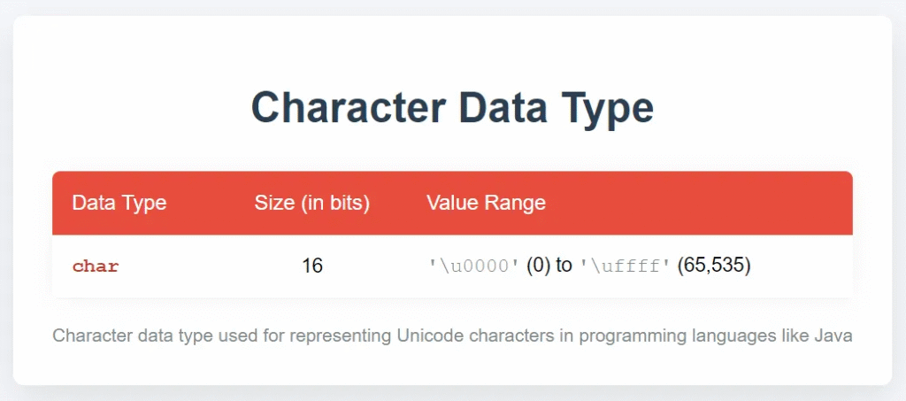Click the '\u0000' code literal

pos(474,266)
